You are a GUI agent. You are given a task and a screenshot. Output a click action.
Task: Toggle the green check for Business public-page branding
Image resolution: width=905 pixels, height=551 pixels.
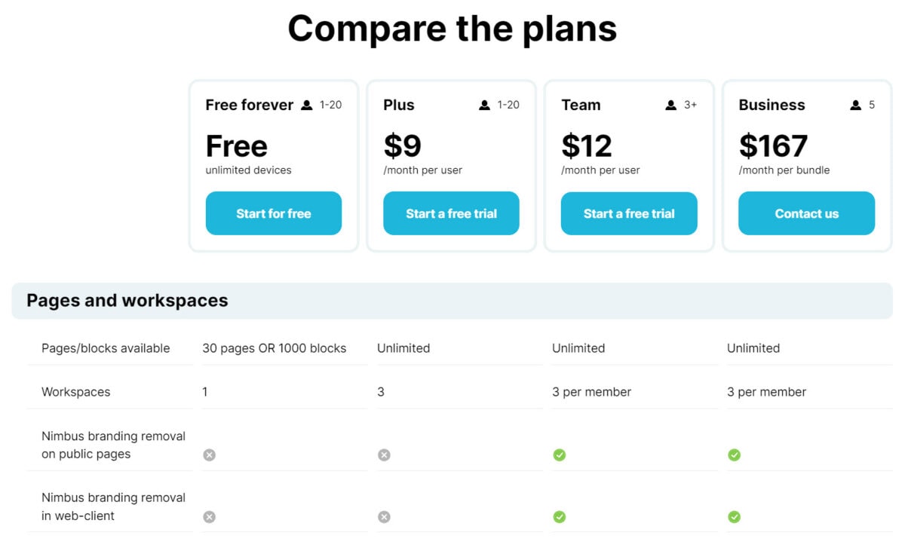[734, 455]
